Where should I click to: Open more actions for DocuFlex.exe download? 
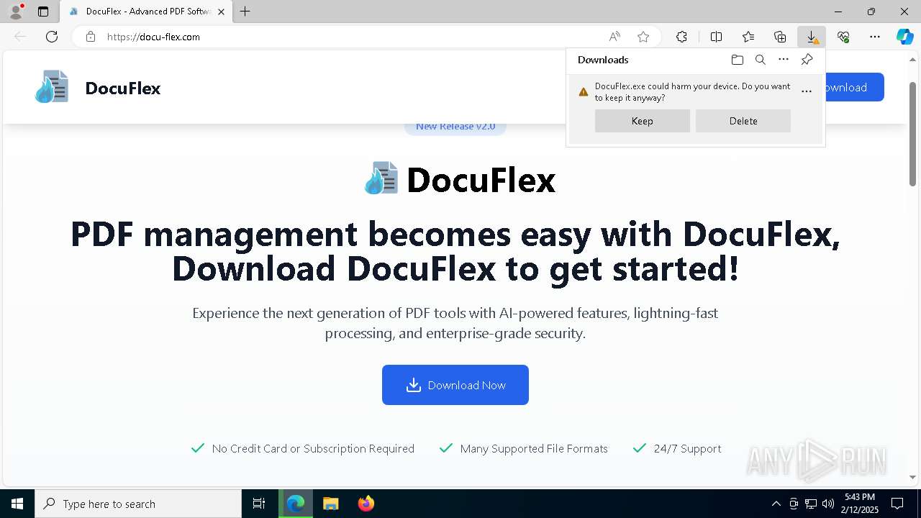(x=807, y=91)
